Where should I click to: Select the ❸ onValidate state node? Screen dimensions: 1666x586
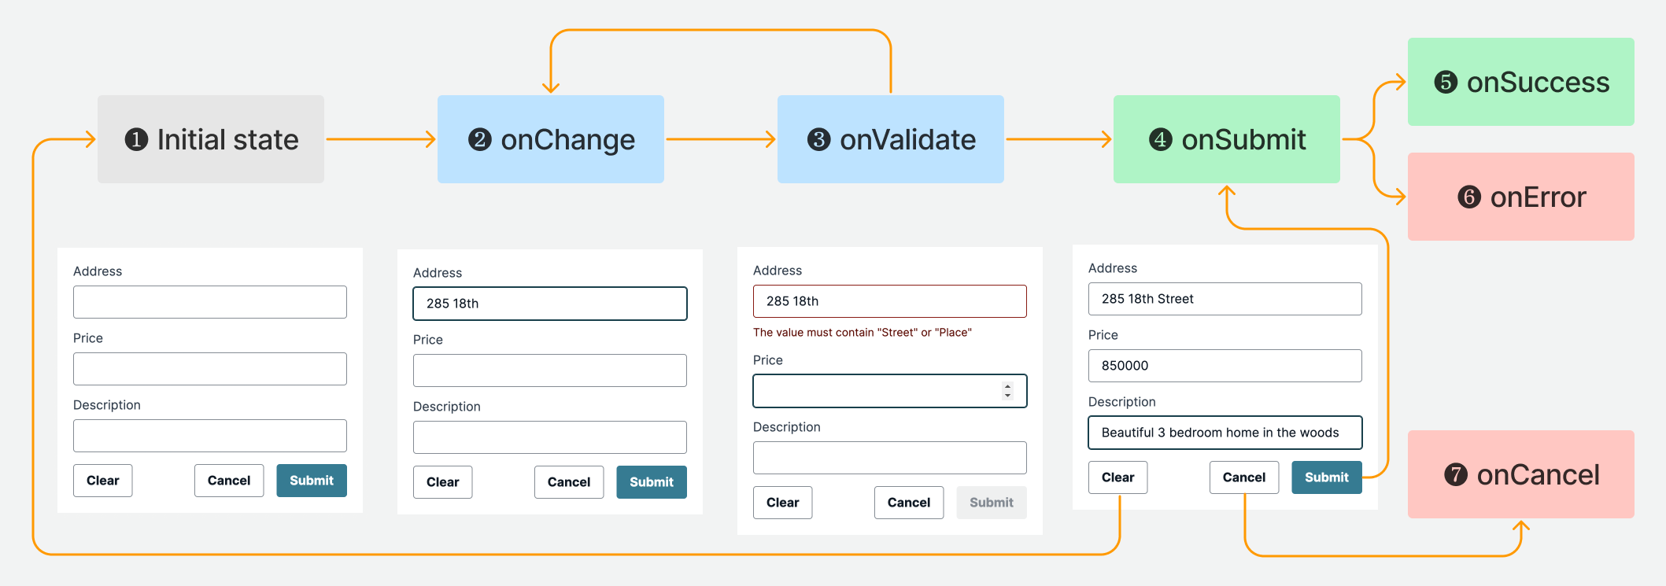[890, 139]
